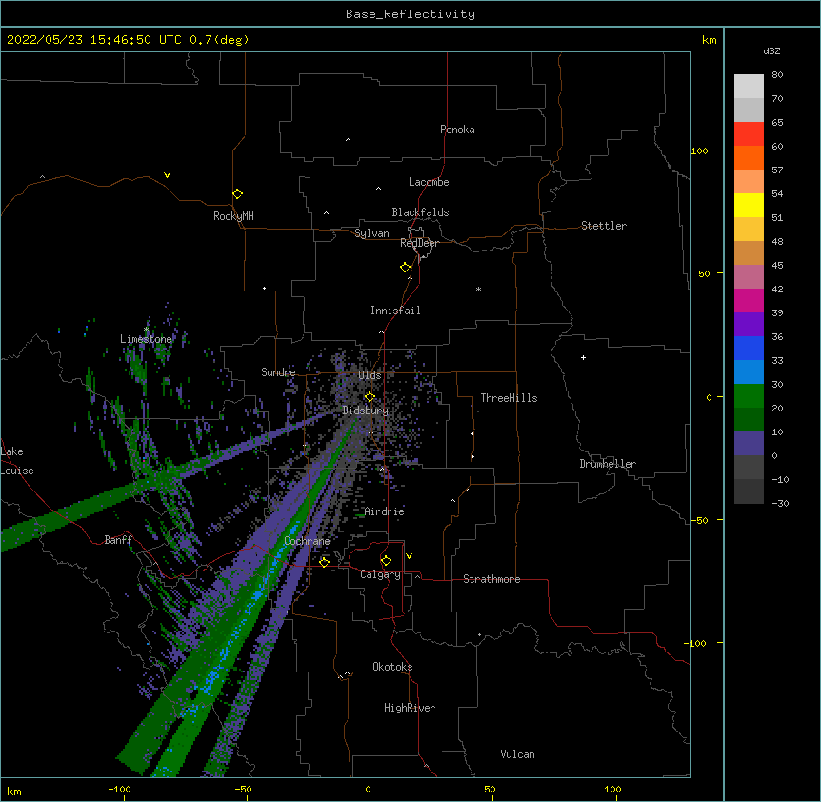Select the Sundre label

pos(278,372)
